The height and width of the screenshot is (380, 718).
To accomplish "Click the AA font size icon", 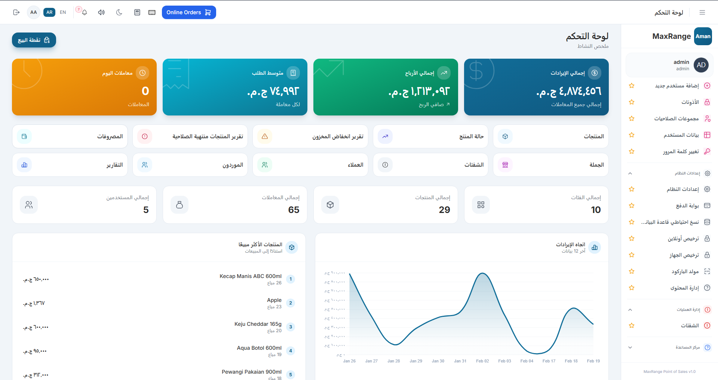I will (34, 12).
